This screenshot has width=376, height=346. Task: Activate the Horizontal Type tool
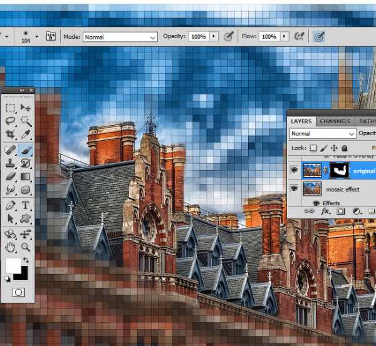[x=26, y=205]
